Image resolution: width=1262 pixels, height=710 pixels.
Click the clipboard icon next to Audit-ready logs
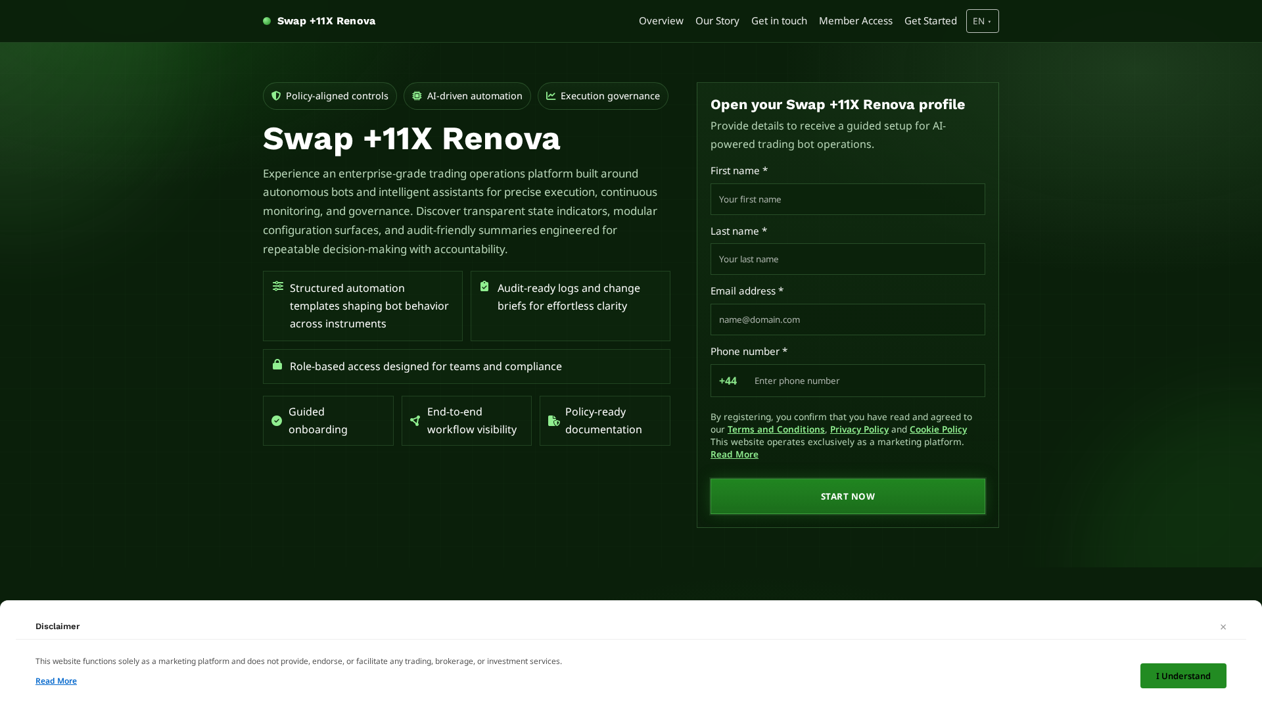point(484,287)
